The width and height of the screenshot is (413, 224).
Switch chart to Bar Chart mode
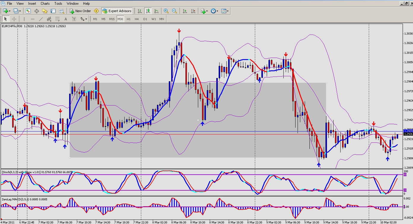click(x=139, y=11)
